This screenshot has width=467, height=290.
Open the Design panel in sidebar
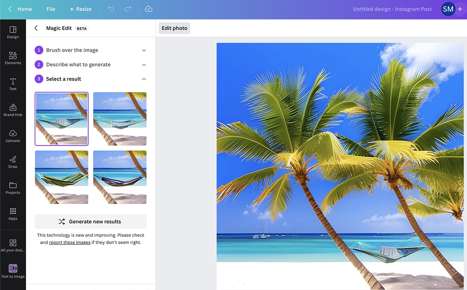13,32
